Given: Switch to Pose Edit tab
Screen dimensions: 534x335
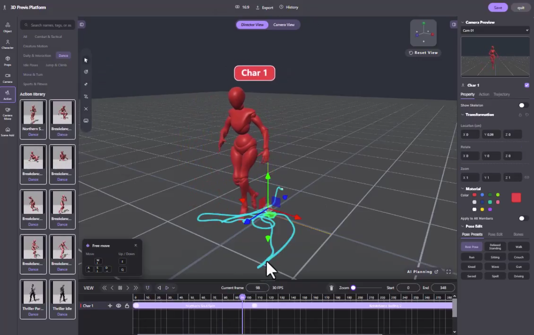Looking at the screenshot, I should pos(495,234).
